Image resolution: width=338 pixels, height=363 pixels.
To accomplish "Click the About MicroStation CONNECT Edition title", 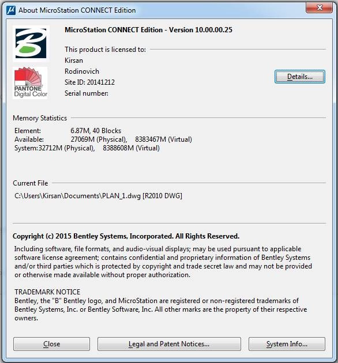I will (77, 10).
